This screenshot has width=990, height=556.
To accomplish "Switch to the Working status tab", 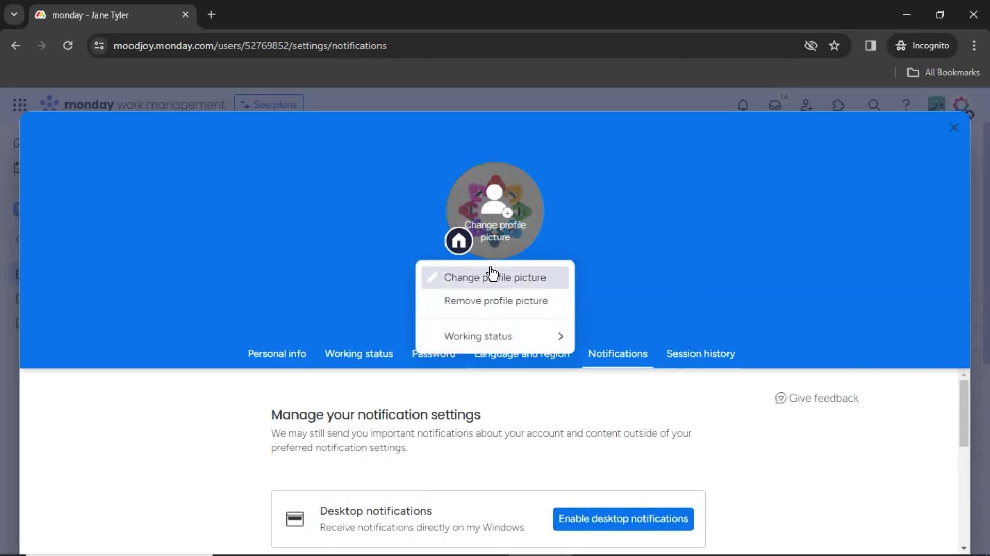I will coord(359,354).
